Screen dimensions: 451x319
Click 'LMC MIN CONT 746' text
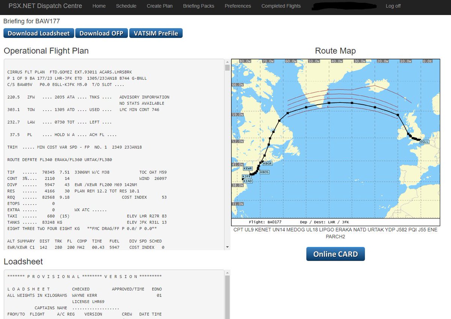[139, 110]
